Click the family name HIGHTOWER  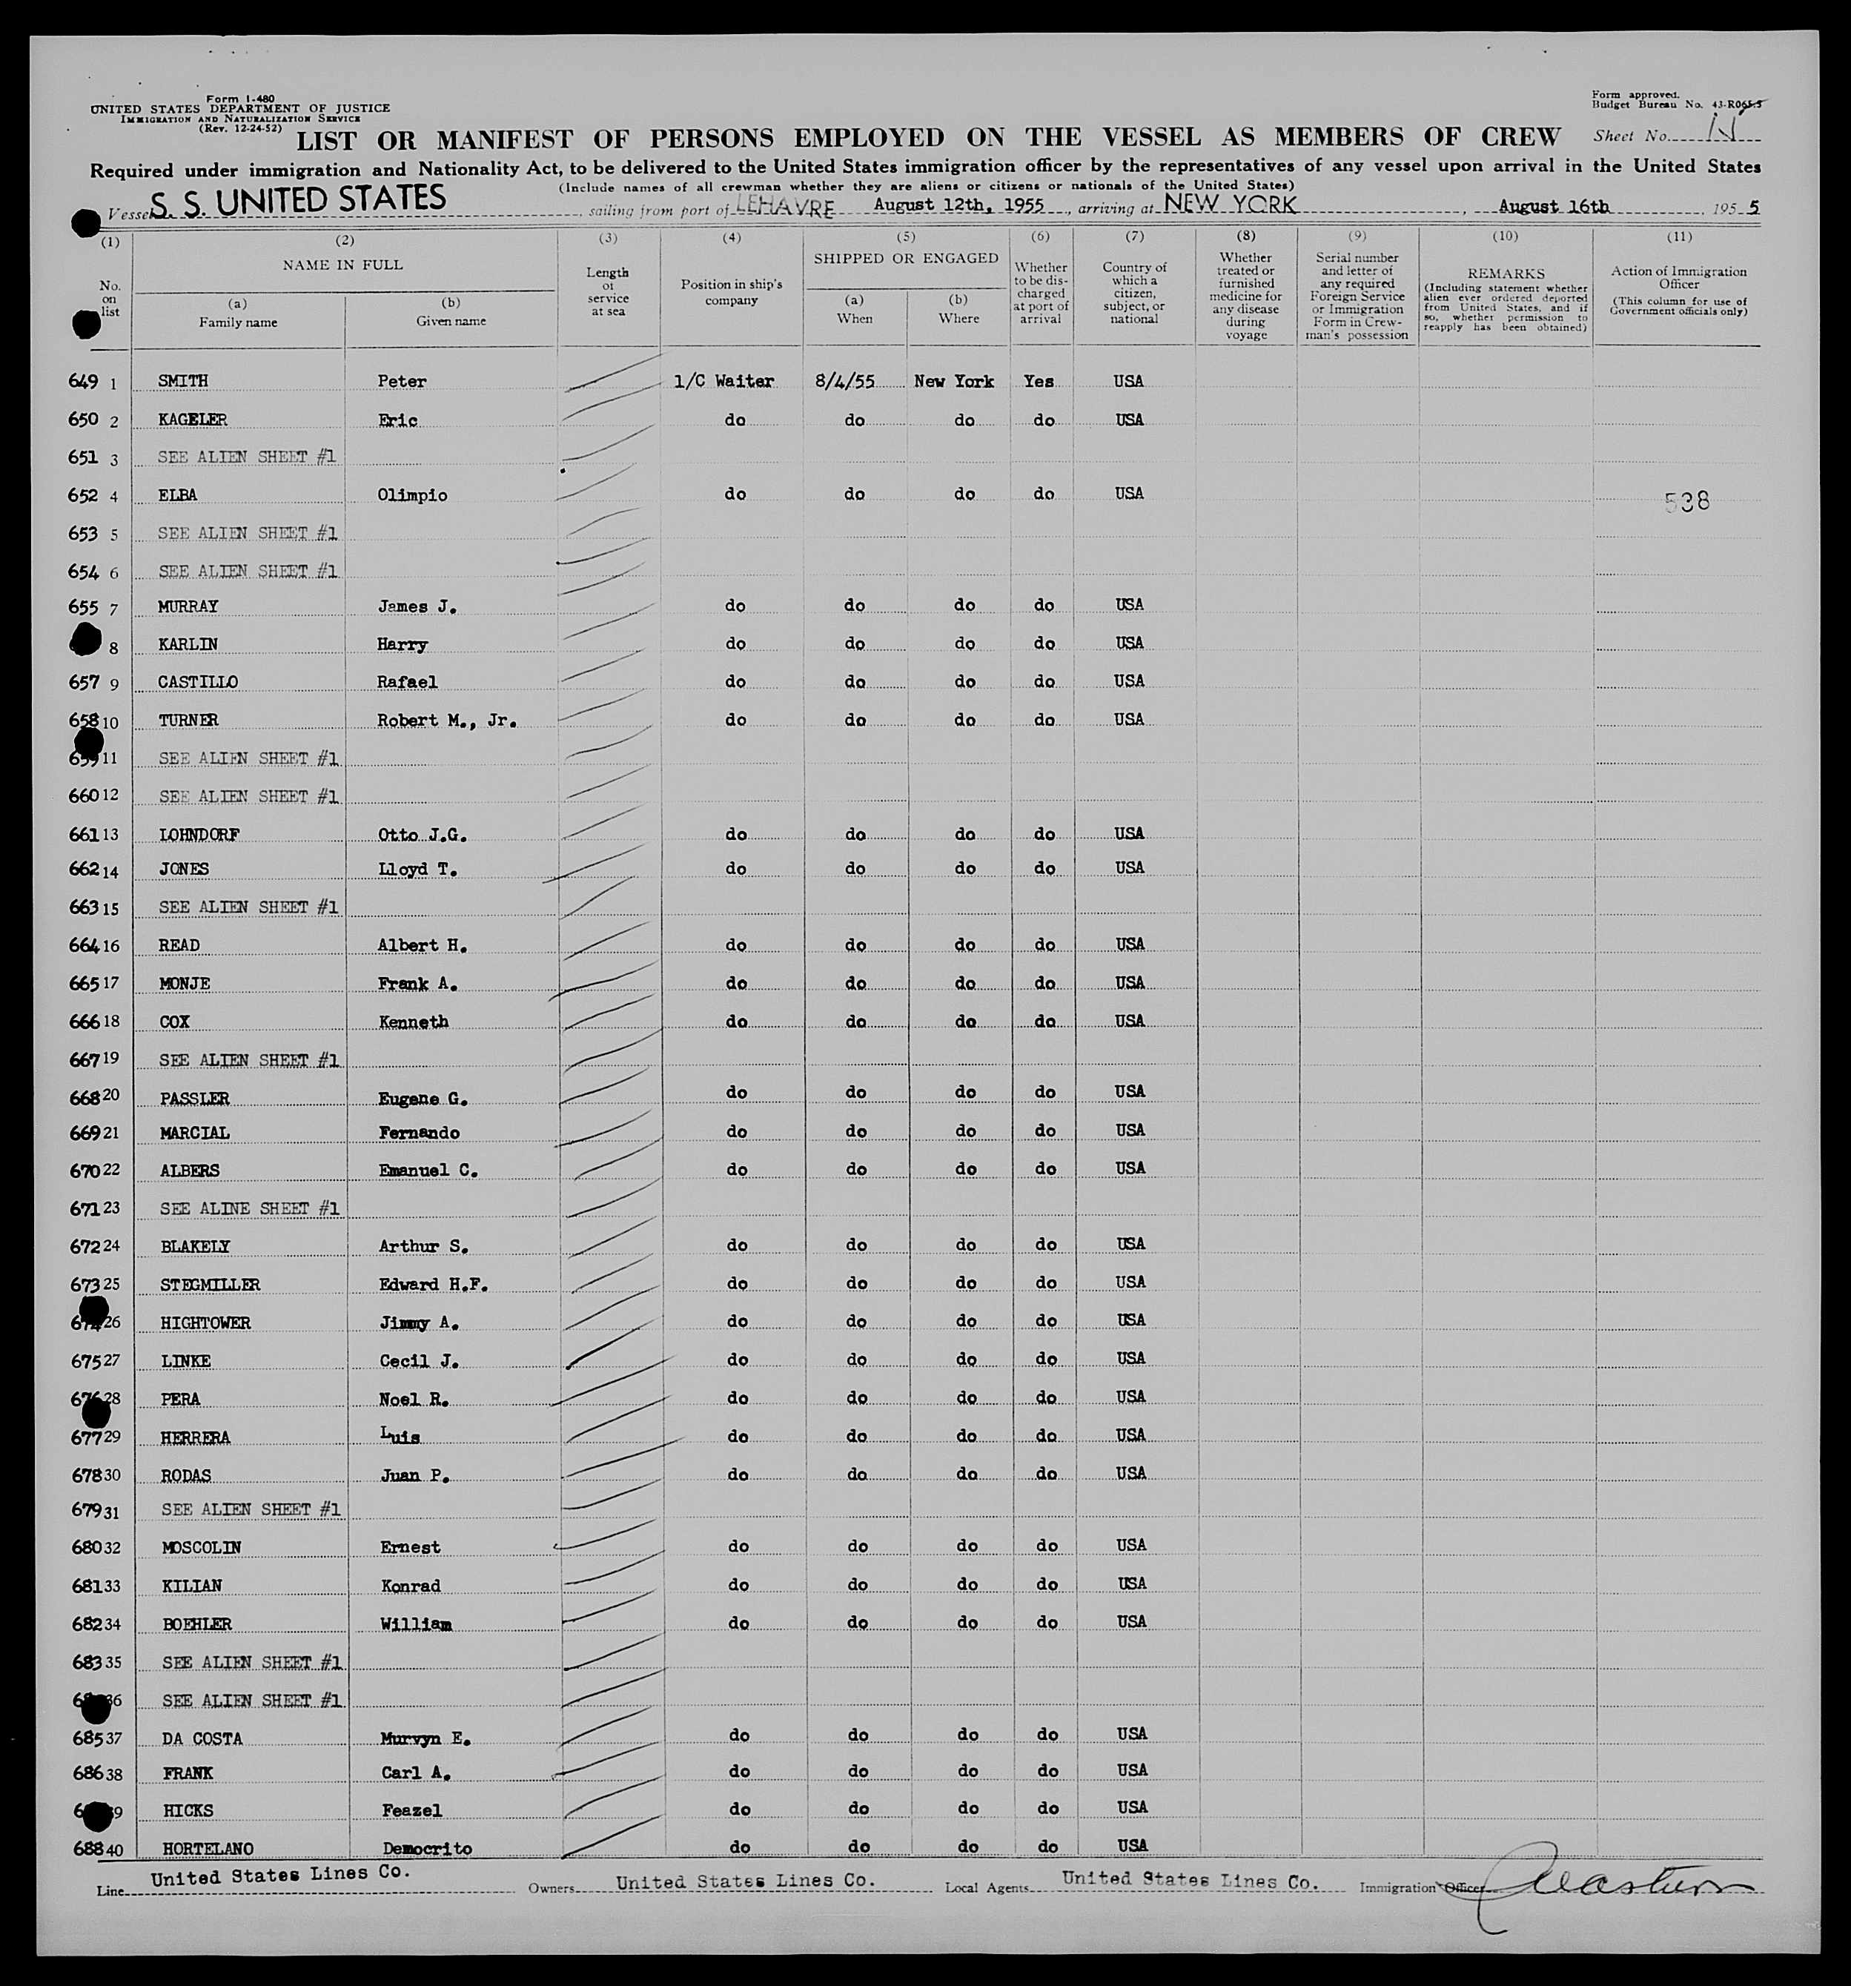pos(205,1323)
